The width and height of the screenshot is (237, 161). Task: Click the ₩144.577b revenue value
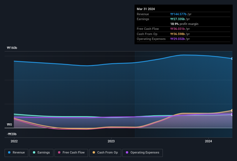pyautogui.click(x=178, y=14)
